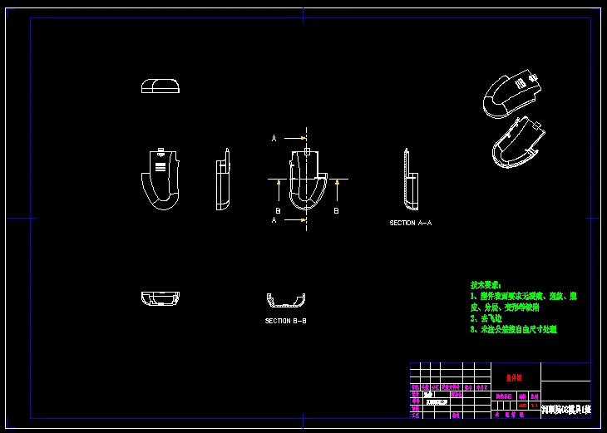
Task: Click technical requirement line 1 in green
Action: point(523,302)
